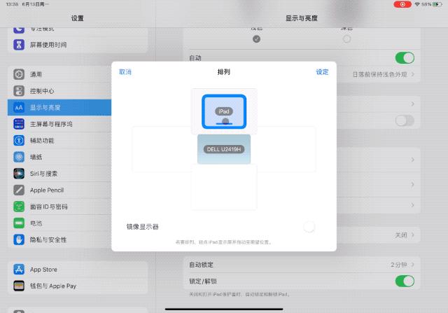The width and height of the screenshot is (448, 313).
Task: Open 墙纸 in the sidebar
Action: pos(59,158)
